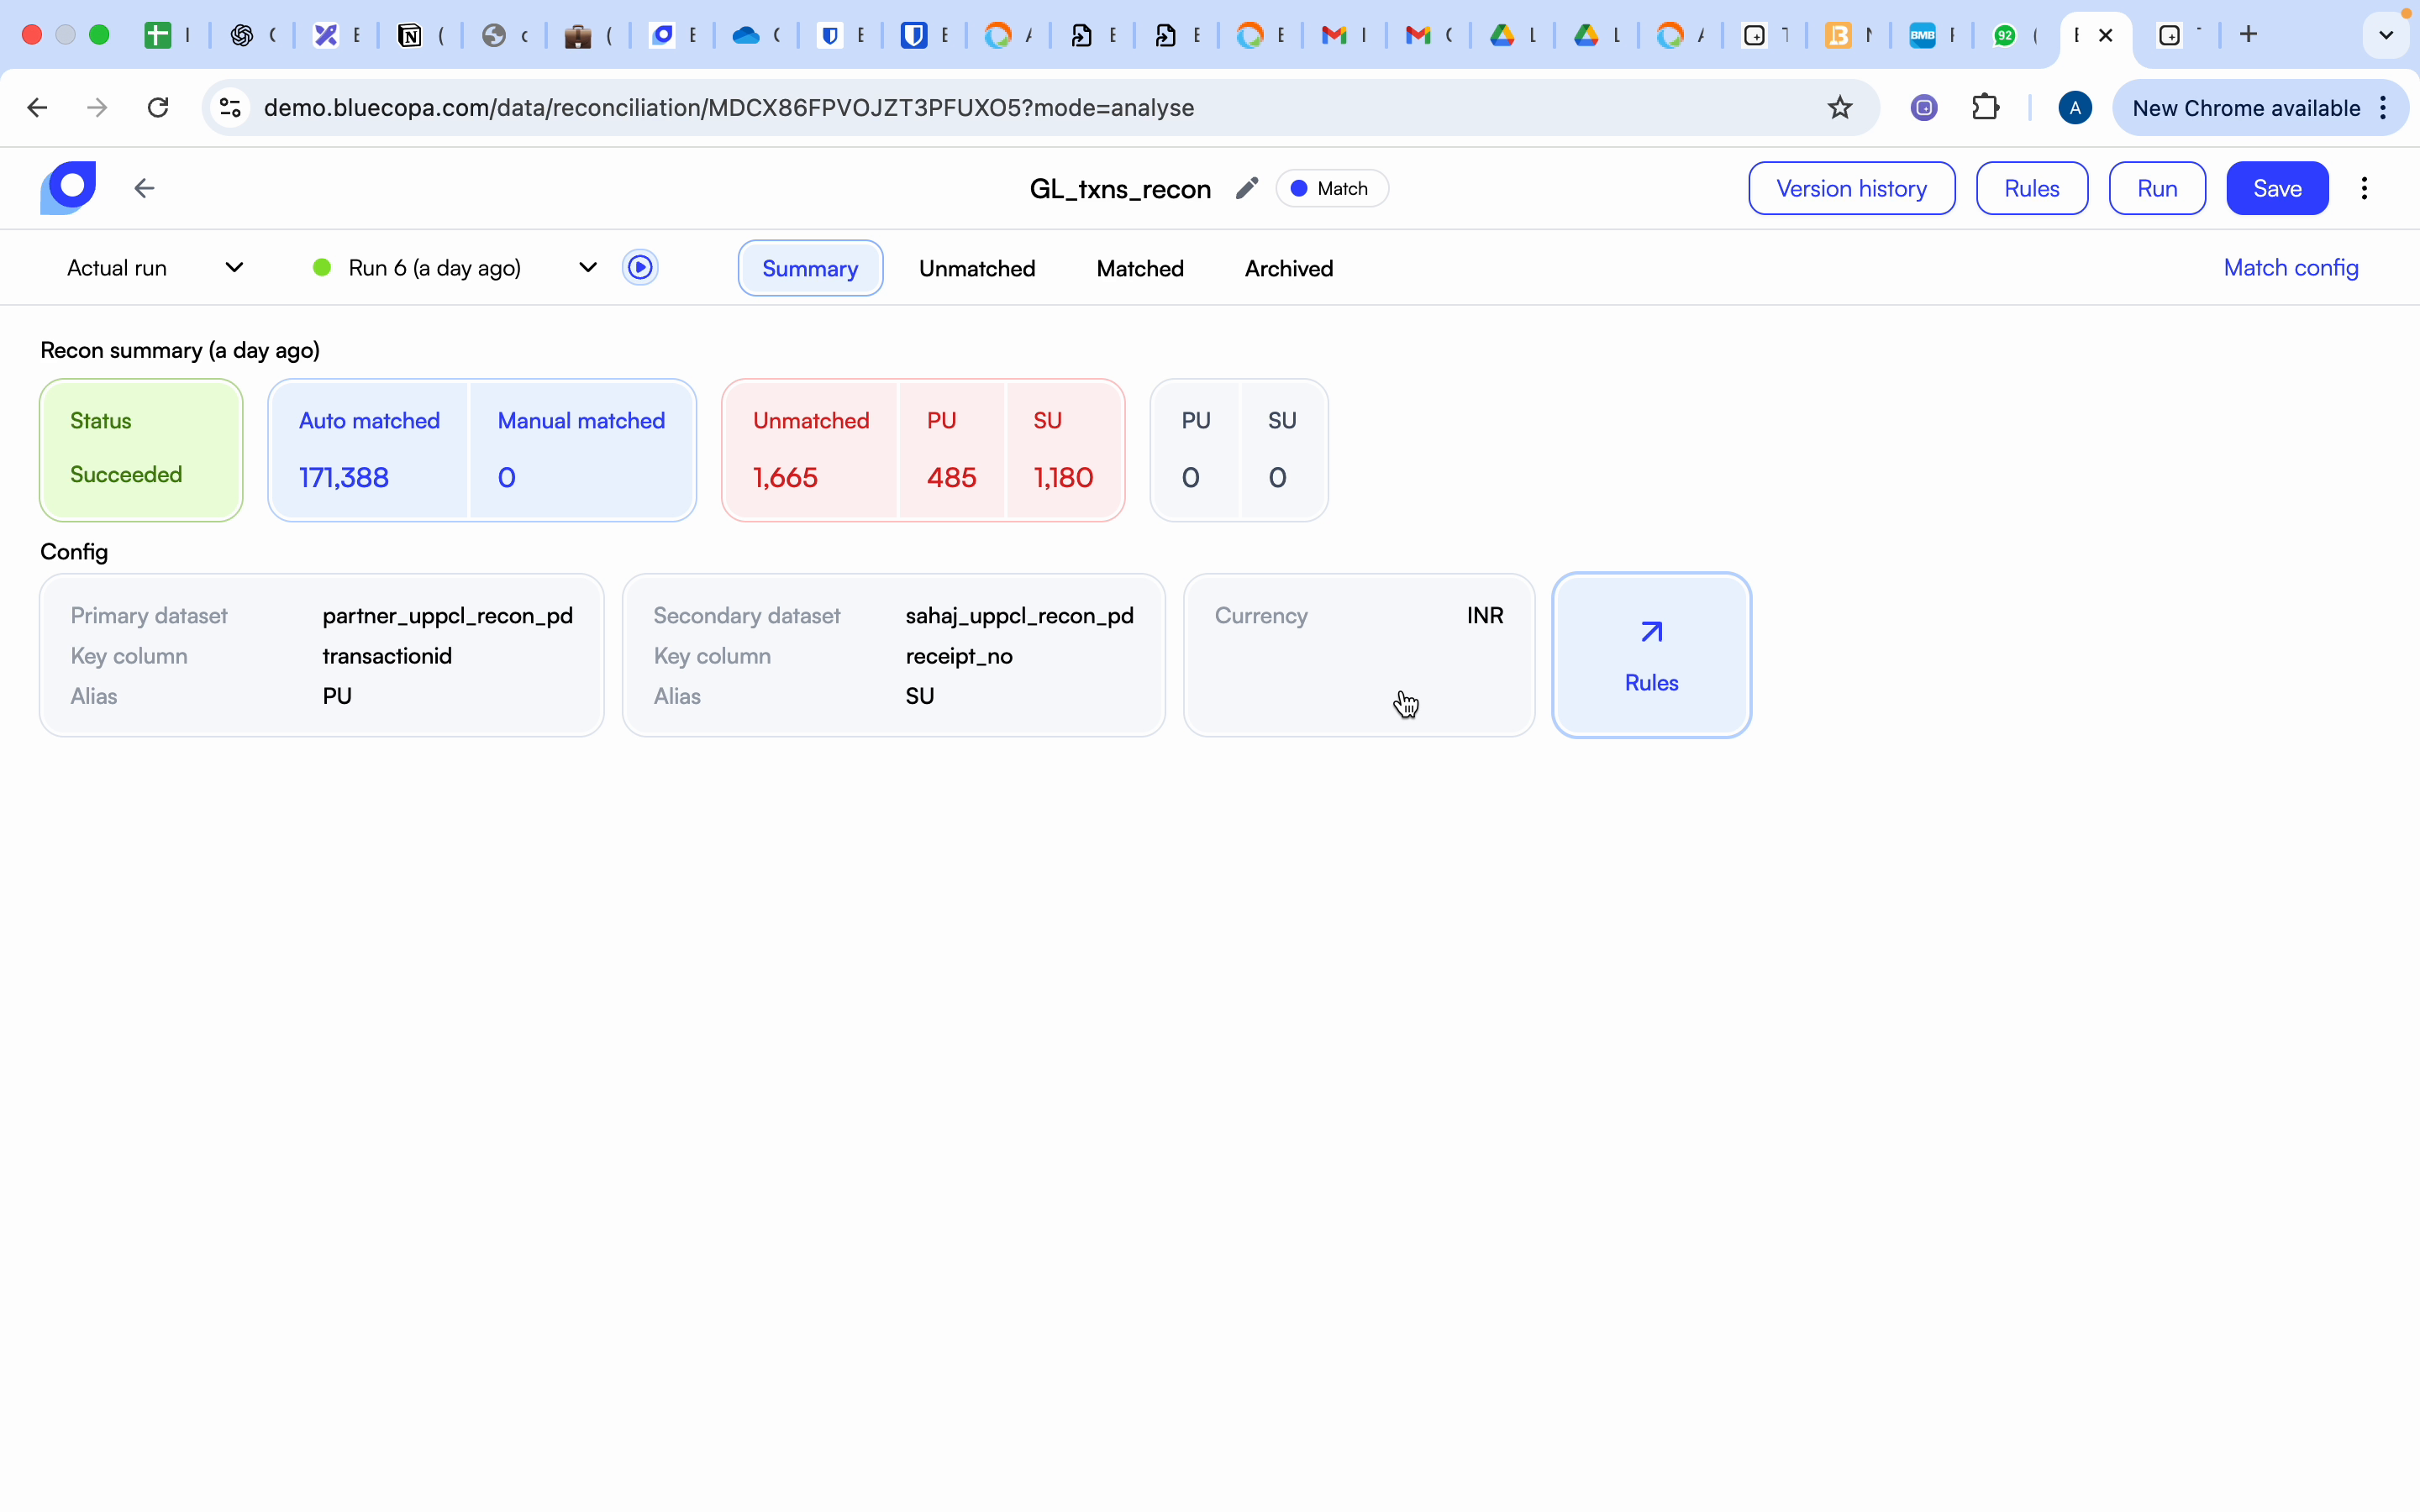Switch to the Unmatched tab
Screen dimensions: 2420x1512
pos(977,267)
